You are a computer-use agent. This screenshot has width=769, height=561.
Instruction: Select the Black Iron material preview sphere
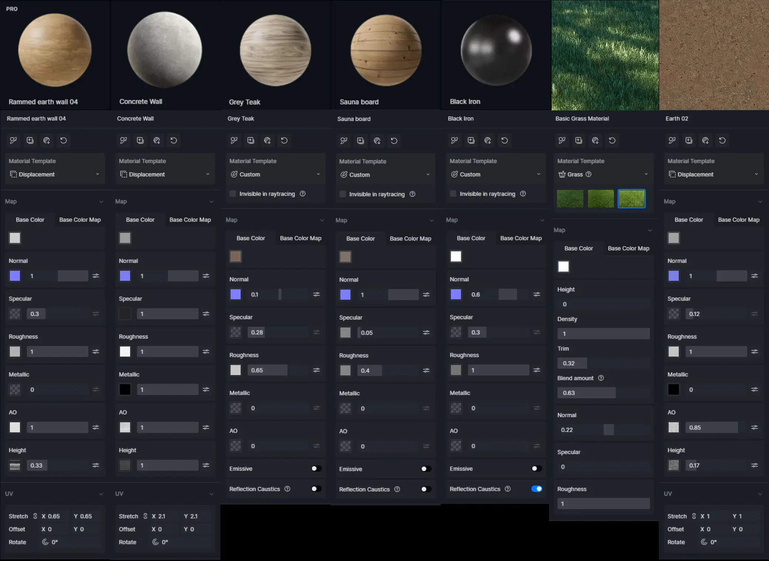496,50
